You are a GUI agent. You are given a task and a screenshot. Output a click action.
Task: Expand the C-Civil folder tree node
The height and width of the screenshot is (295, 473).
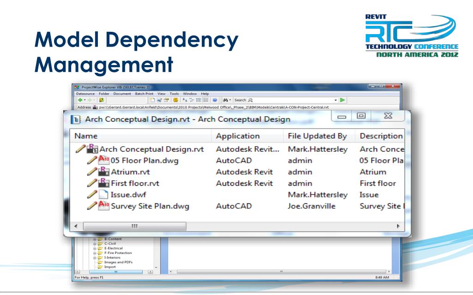(x=95, y=244)
